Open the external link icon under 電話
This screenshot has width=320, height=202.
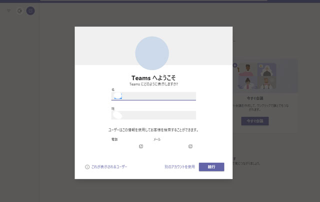click(141, 146)
